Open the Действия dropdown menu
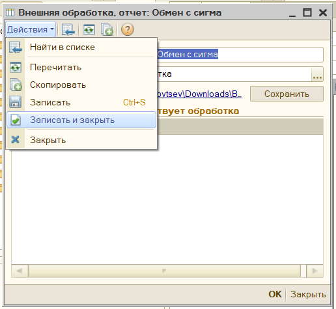 click(x=31, y=29)
